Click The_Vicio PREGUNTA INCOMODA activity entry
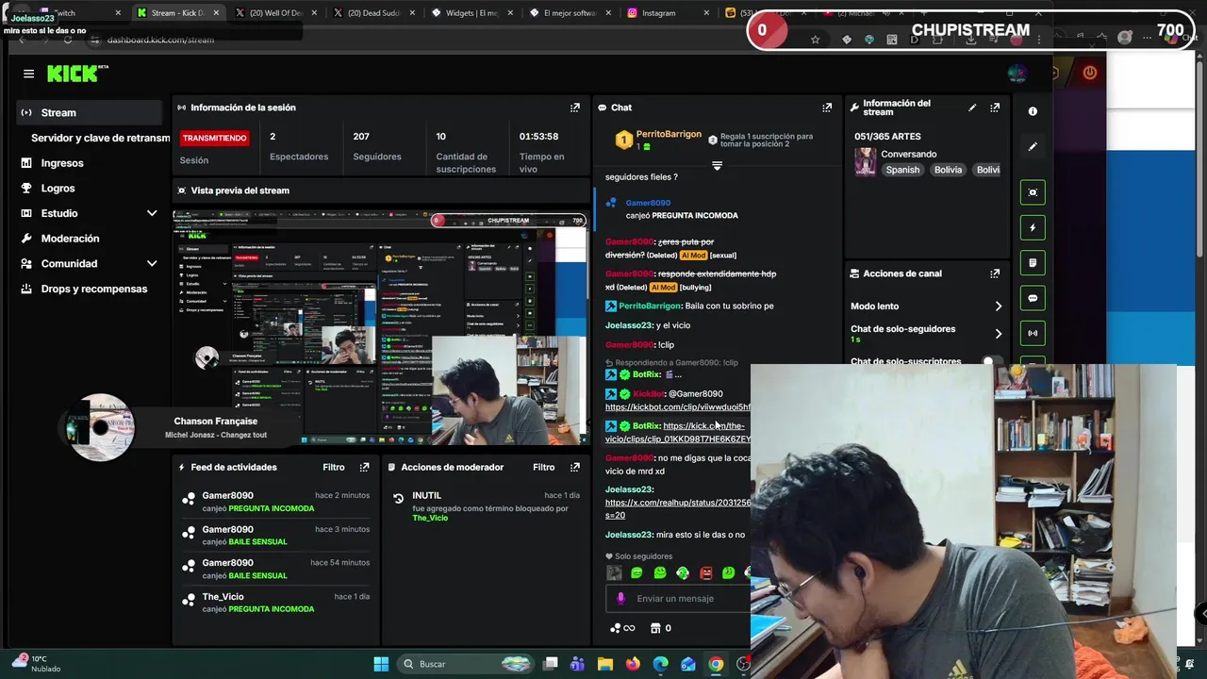This screenshot has height=679, width=1207. (x=277, y=603)
